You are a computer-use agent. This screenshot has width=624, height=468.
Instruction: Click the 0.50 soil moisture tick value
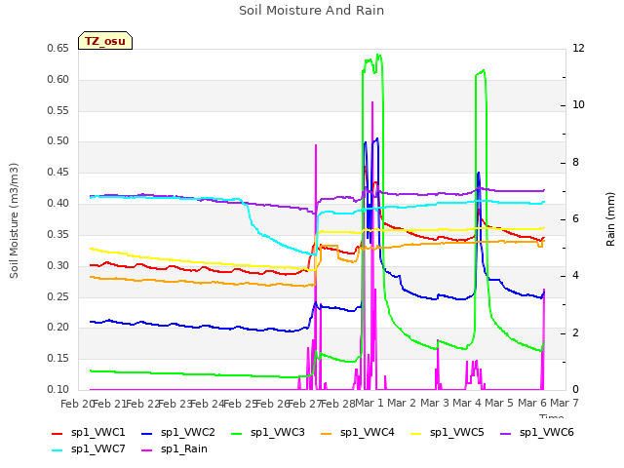click(x=58, y=141)
